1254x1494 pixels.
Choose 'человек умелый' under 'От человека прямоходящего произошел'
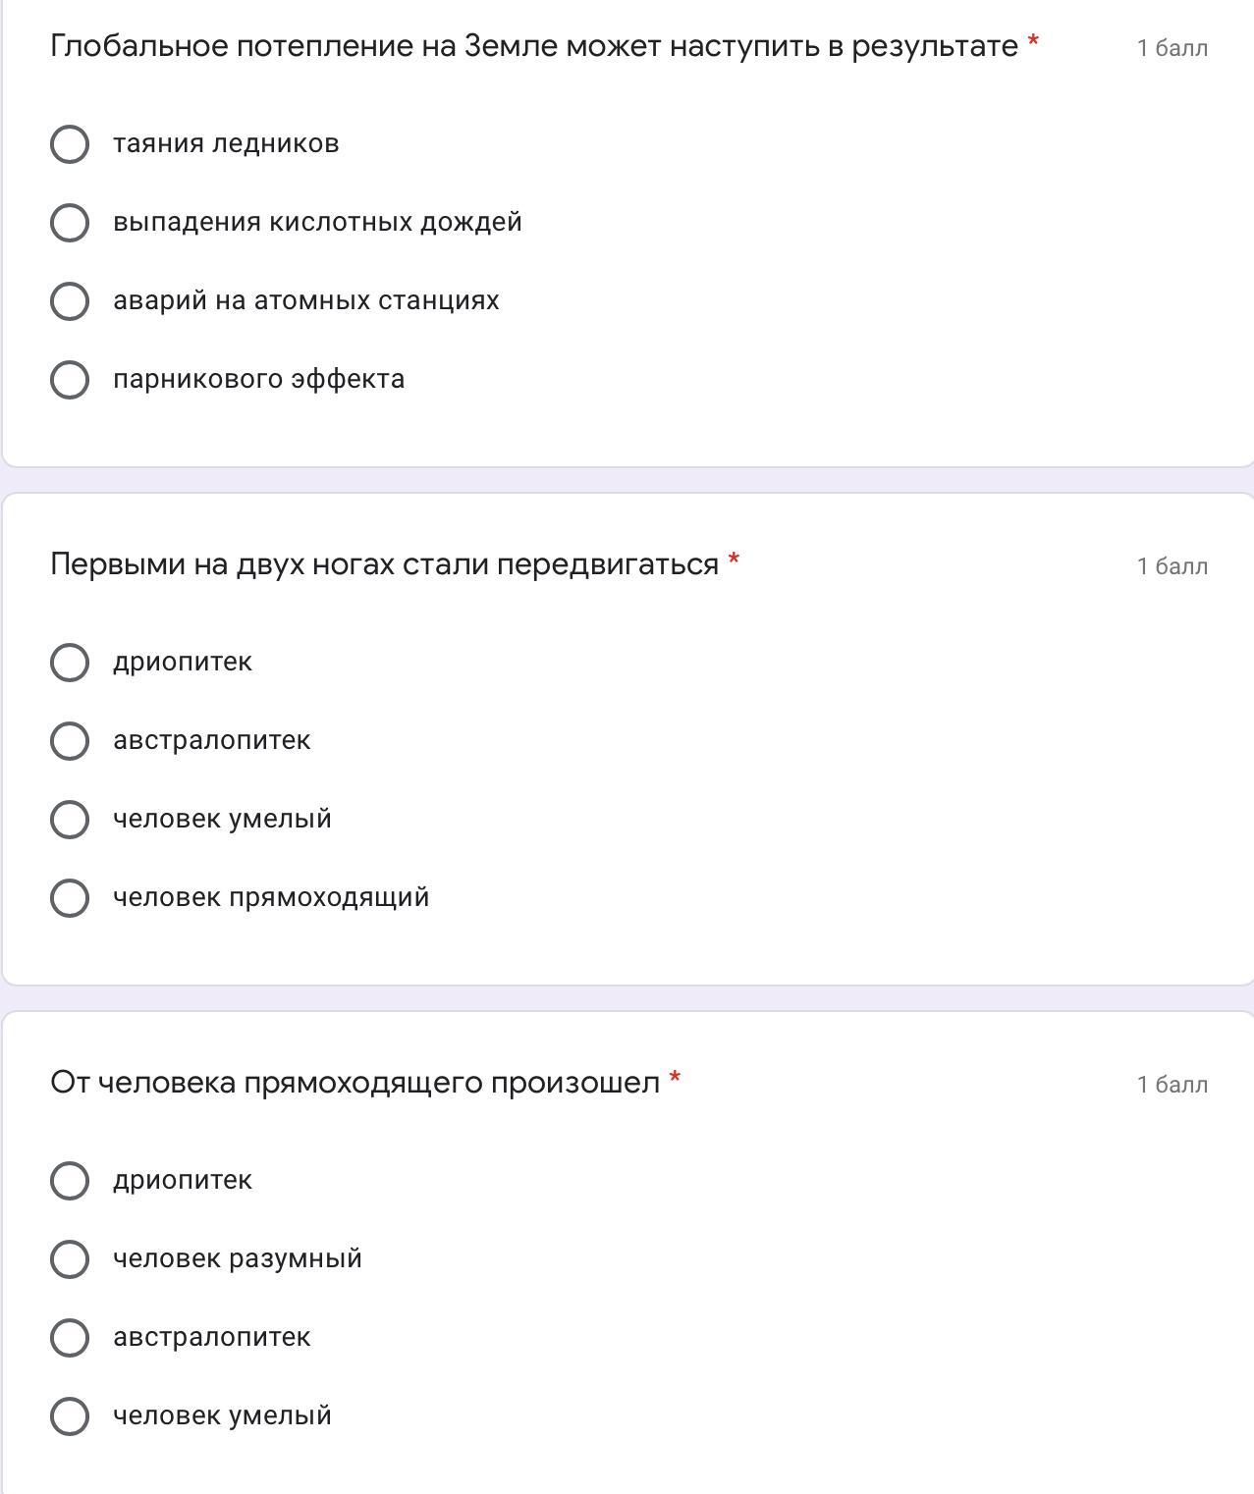coord(70,1416)
